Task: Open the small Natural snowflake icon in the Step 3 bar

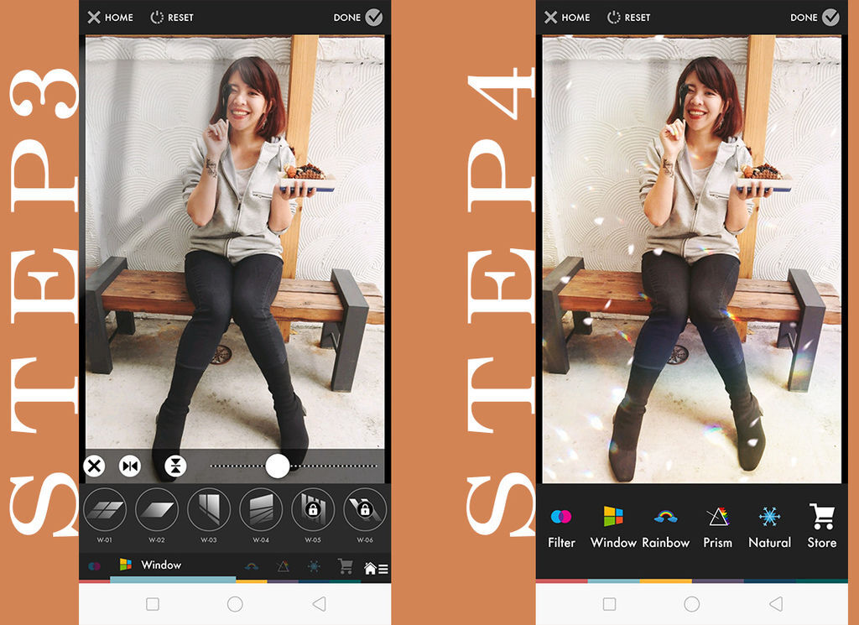Action: pos(314,566)
